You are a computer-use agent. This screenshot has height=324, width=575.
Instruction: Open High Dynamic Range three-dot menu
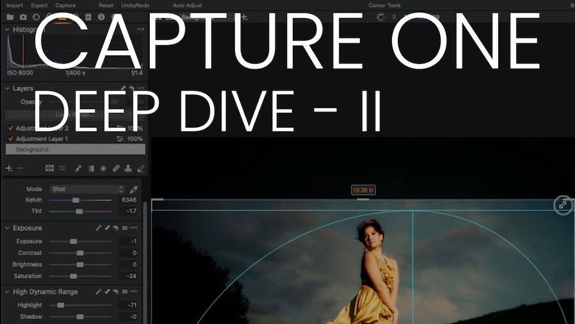pyautogui.click(x=134, y=291)
